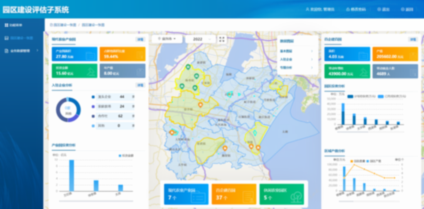424x209 pixels.
Task: Click the fullscreen expand icon beside the 2022 selector
Action: (222, 39)
